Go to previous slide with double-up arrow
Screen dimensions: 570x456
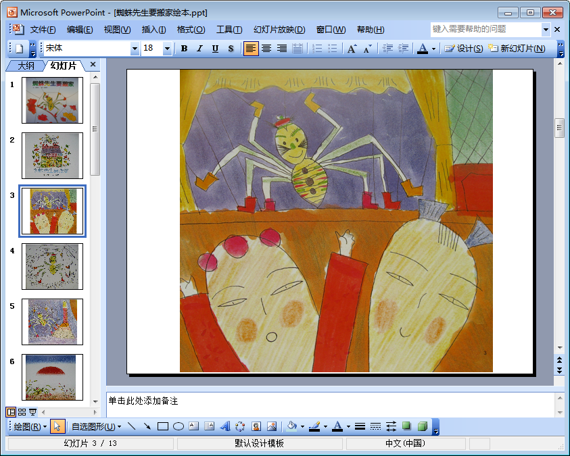pos(559,360)
